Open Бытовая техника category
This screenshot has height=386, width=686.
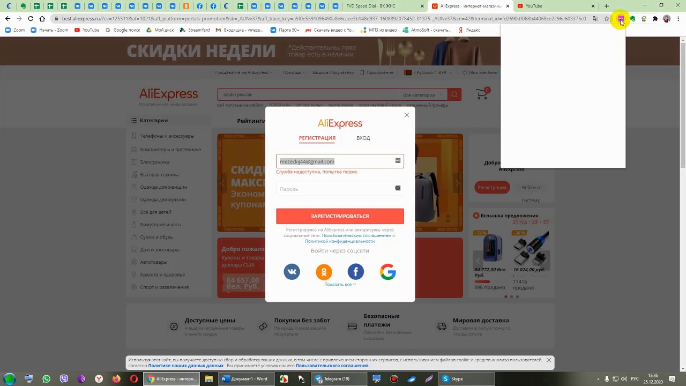159,175
